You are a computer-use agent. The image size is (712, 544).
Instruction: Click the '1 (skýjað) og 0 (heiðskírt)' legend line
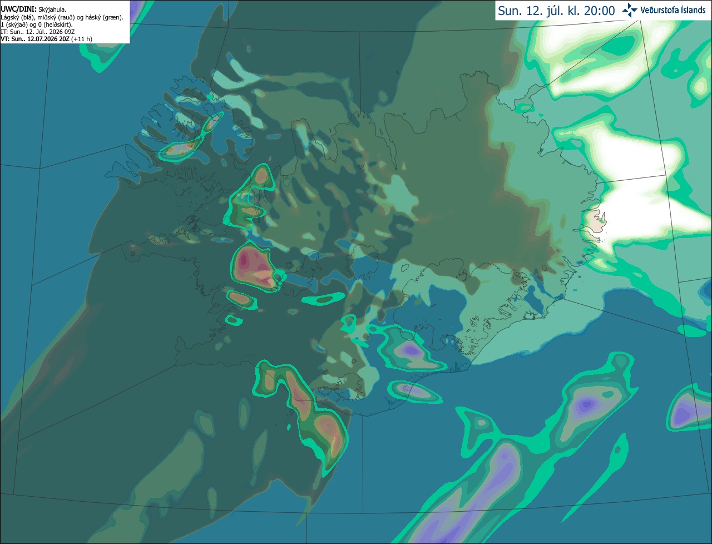(x=37, y=24)
